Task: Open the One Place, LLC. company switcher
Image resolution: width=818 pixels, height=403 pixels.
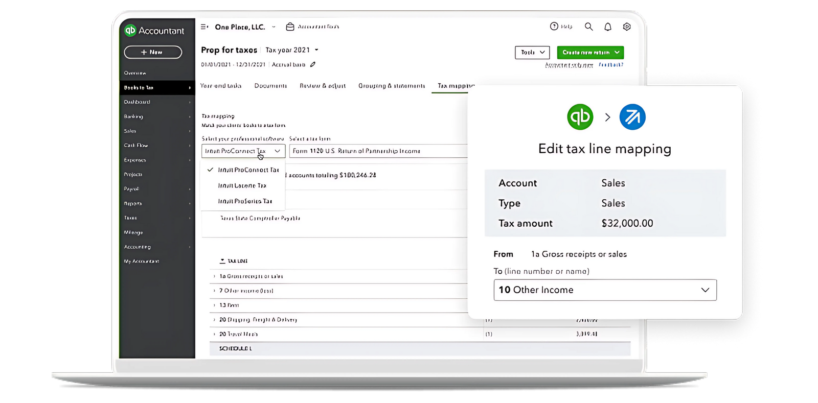Action: tap(245, 27)
